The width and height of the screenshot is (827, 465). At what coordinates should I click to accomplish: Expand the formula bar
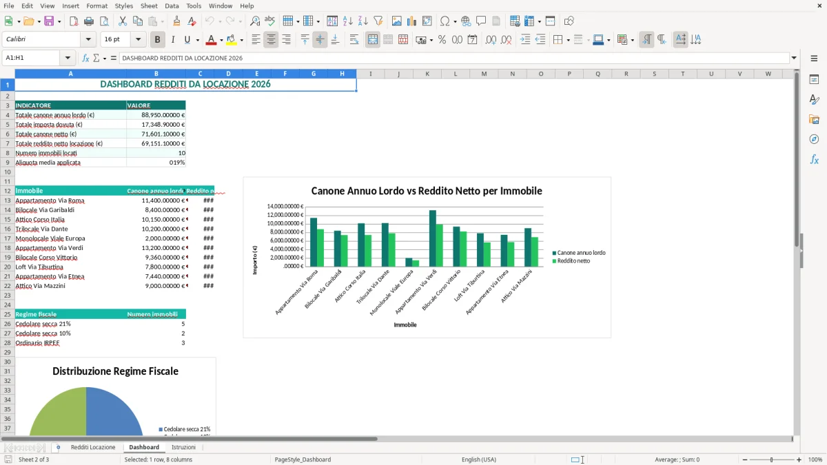pyautogui.click(x=795, y=58)
